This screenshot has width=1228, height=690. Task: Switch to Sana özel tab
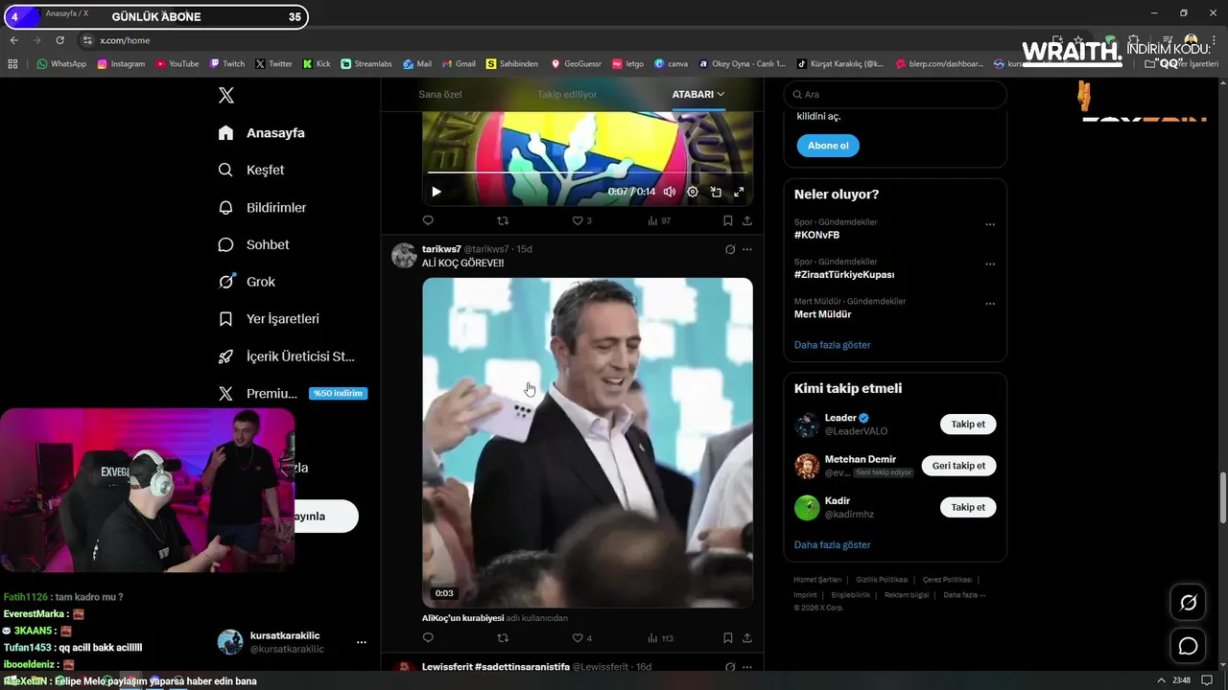[440, 94]
